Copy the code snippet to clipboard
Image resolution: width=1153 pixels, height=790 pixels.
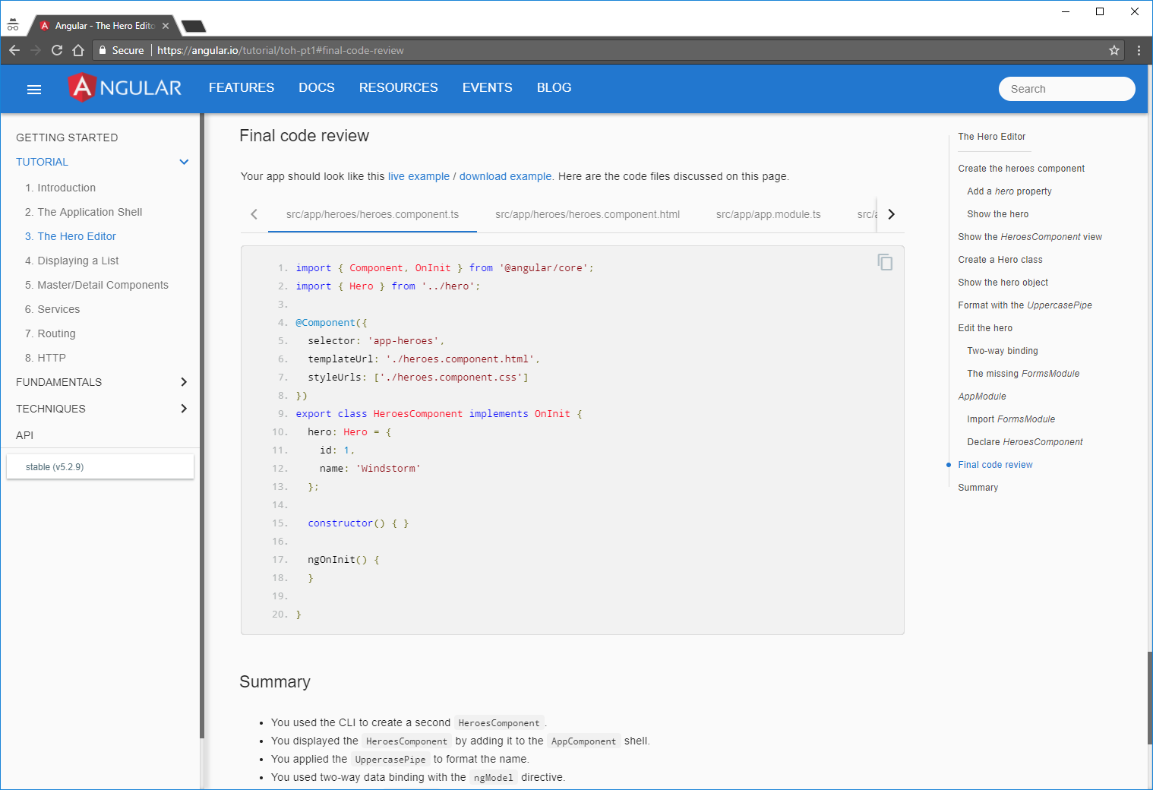click(885, 261)
